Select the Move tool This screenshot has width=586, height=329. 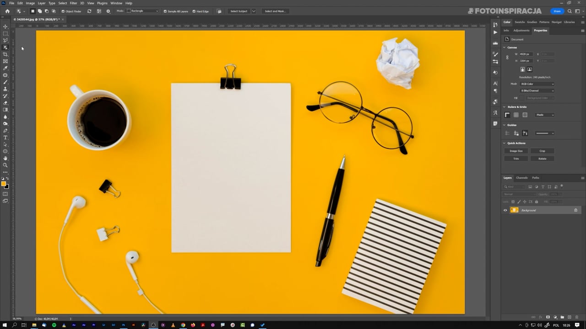click(x=5, y=27)
